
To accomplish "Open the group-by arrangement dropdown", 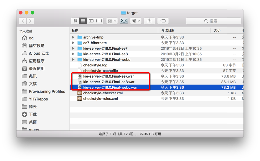I will (x=112, y=21).
